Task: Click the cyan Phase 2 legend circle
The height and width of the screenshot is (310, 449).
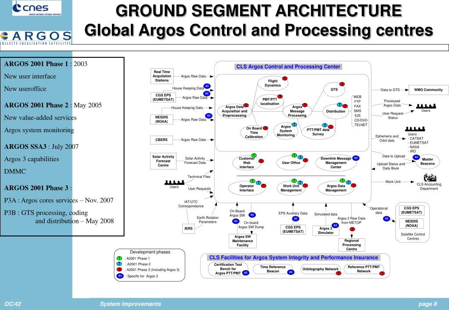Action: tap(119, 264)
